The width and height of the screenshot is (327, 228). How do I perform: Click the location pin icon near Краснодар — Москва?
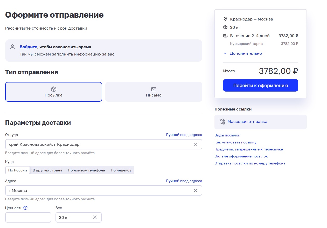(225, 19)
